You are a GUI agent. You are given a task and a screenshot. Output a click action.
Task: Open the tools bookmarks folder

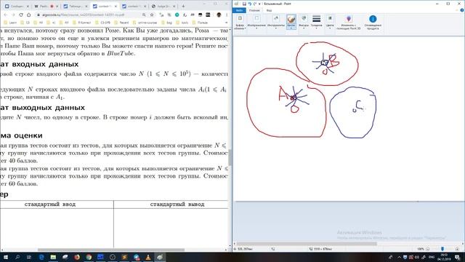tap(182, 23)
